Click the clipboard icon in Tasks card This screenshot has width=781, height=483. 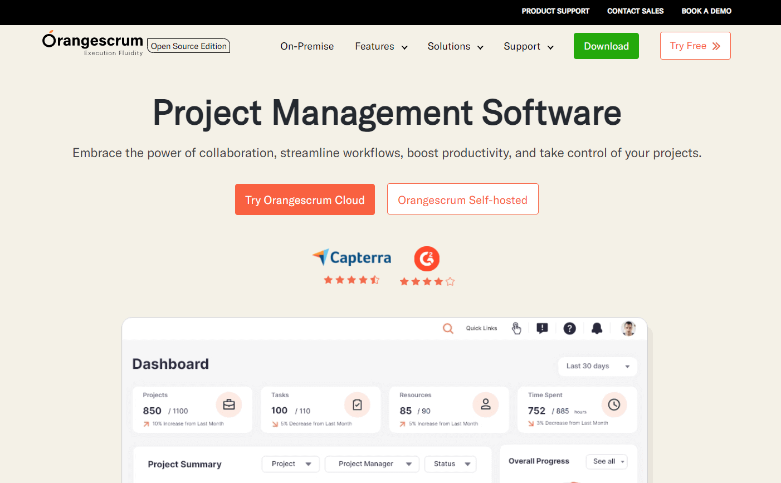click(x=357, y=405)
